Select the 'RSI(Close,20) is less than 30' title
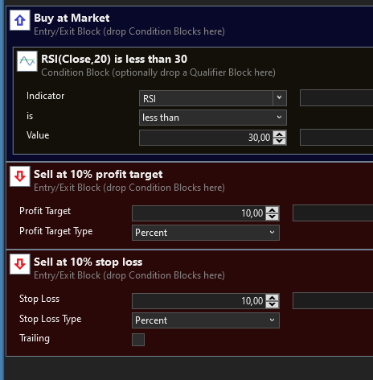Viewport: 373px width, 380px height. coord(114,59)
